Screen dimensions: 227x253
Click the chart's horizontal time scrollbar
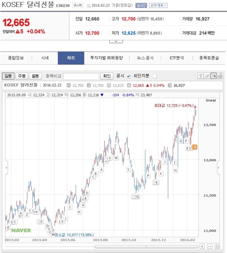point(147,246)
